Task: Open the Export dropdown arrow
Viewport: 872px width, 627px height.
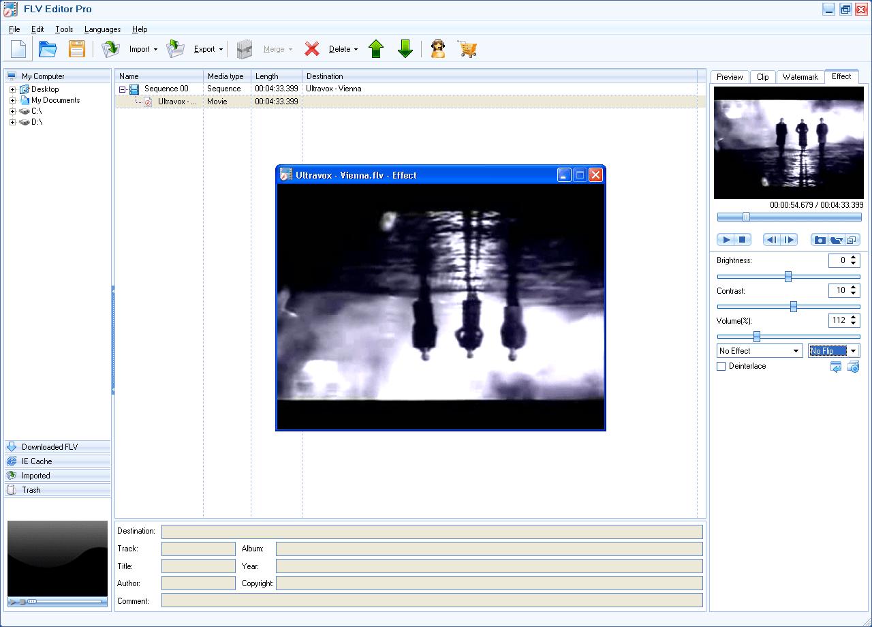Action: pos(221,49)
